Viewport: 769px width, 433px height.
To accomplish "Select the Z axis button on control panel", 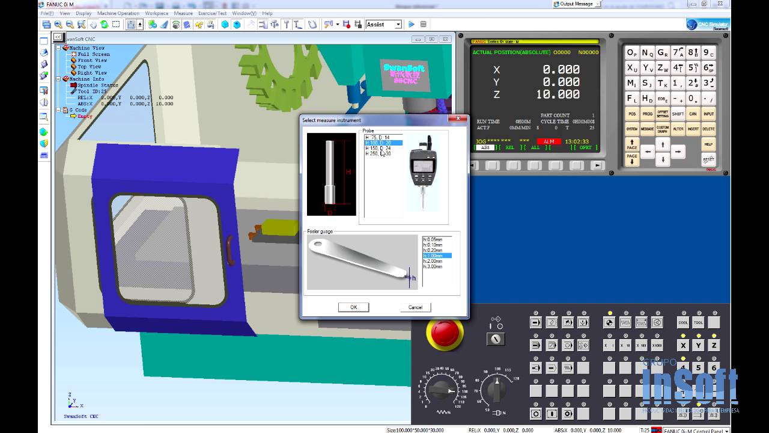I will pos(714,345).
